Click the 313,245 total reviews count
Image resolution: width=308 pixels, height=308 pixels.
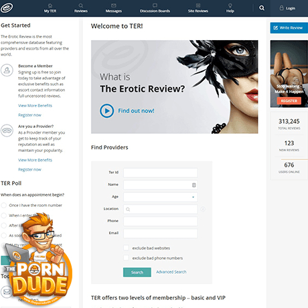[x=289, y=121]
